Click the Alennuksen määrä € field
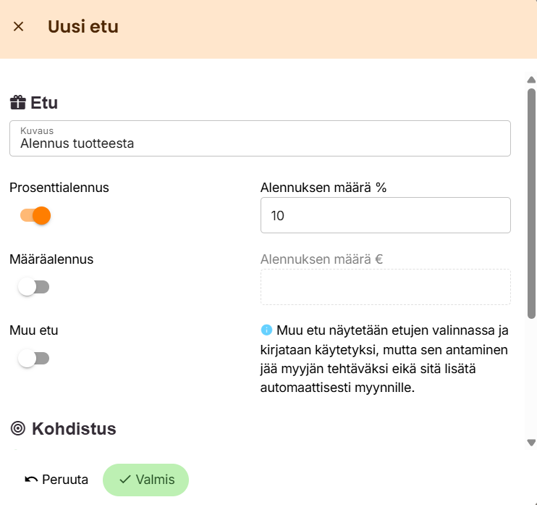Image resolution: width=537 pixels, height=505 pixels. point(385,287)
